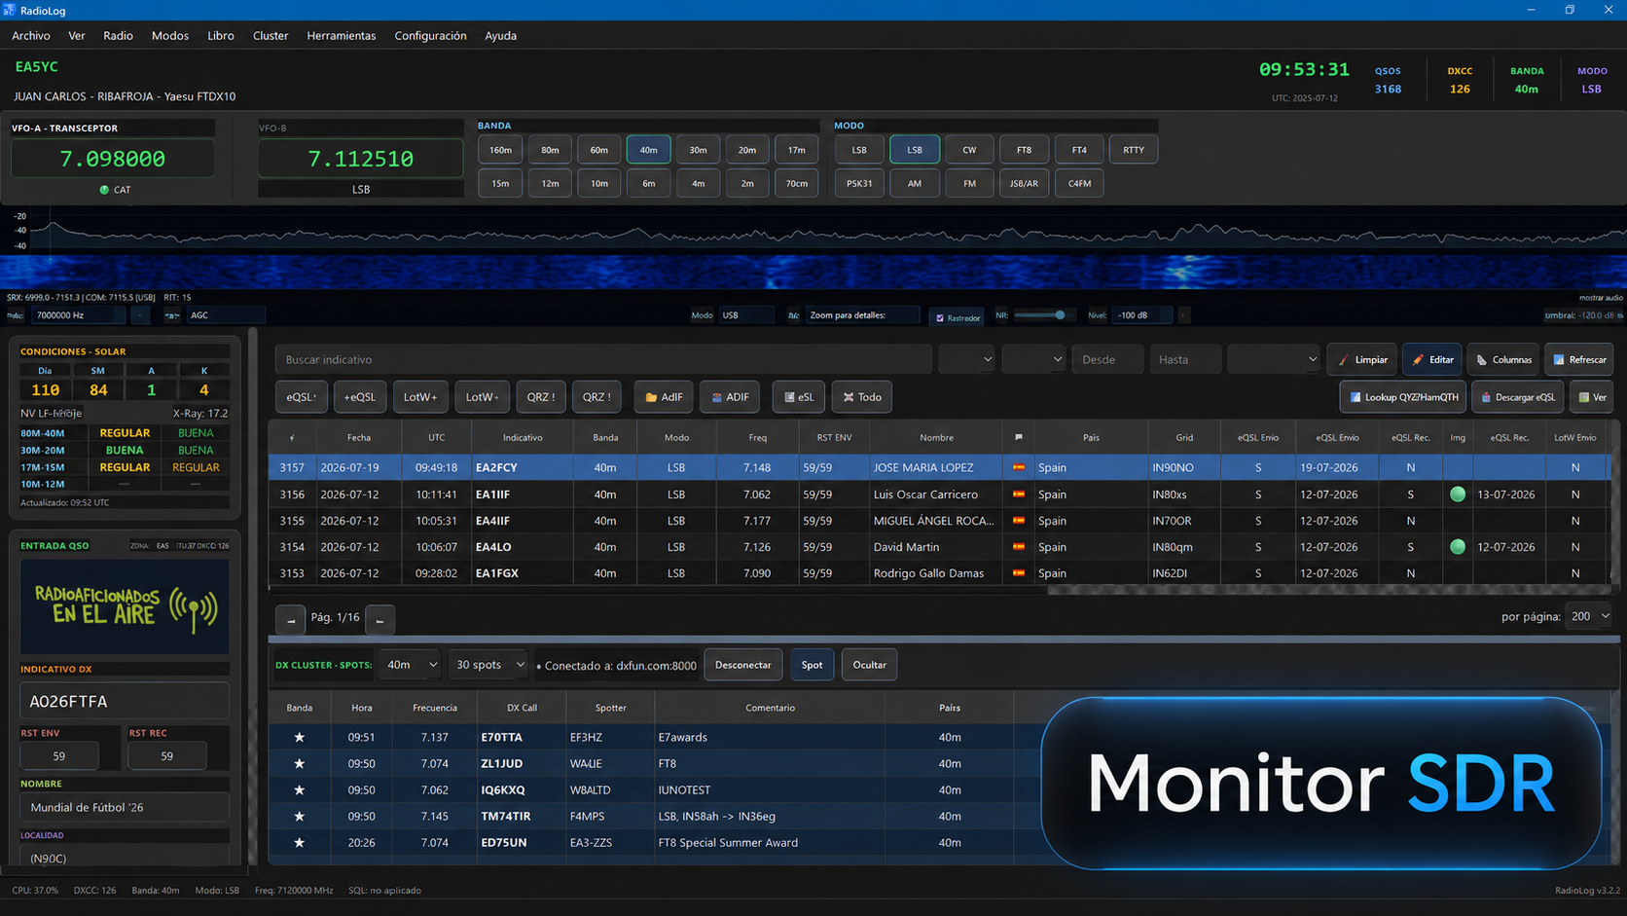The image size is (1627, 916).
Task: Click the Descargar eQSL icon button
Action: [1518, 397]
